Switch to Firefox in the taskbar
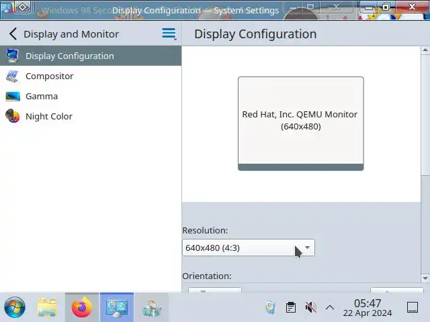The width and height of the screenshot is (430, 322). coord(82,307)
